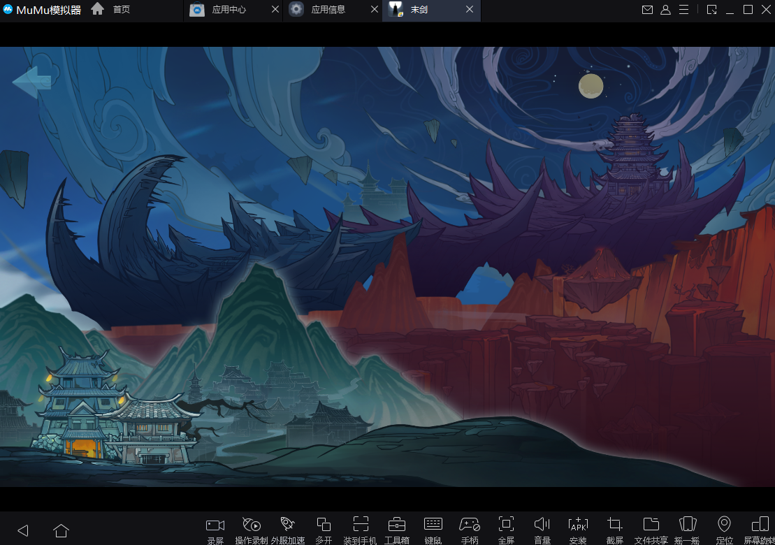The height and width of the screenshot is (545, 775).
Task: Start screen recording with 录屏
Action: pyautogui.click(x=215, y=530)
